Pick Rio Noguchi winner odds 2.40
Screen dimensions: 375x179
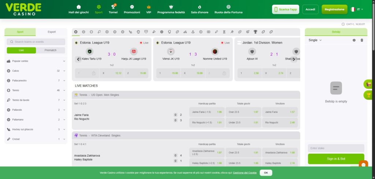[x=280, y=123]
